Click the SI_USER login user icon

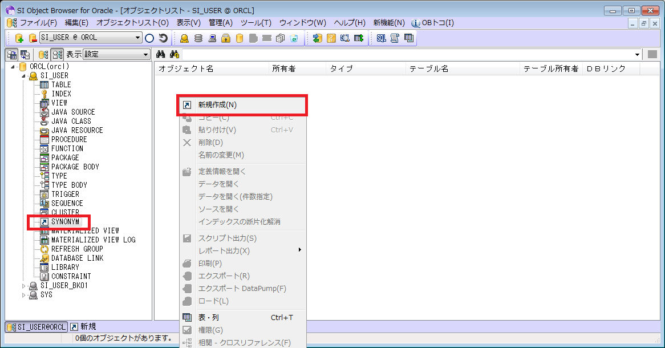[x=33, y=75]
